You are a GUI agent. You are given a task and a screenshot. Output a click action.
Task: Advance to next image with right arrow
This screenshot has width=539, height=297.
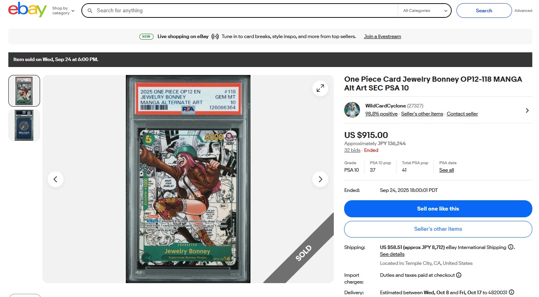click(x=320, y=179)
